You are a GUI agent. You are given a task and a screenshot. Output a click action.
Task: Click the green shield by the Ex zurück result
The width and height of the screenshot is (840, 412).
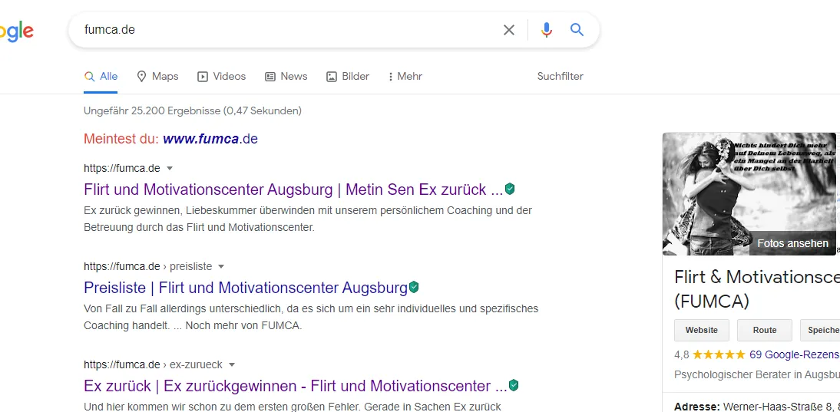pos(514,385)
